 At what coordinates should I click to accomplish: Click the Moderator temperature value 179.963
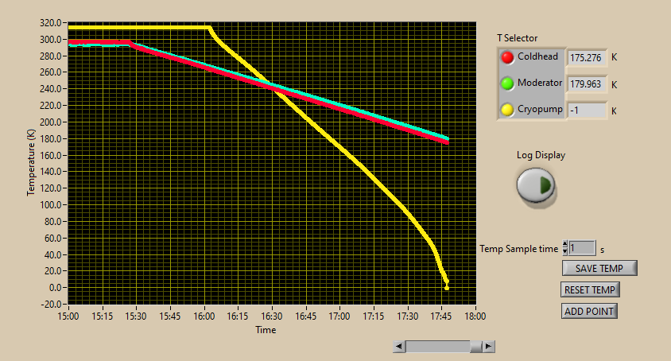tap(586, 84)
